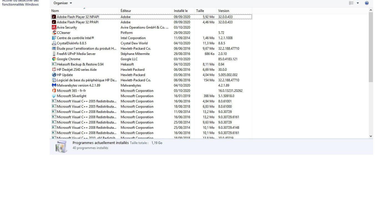The width and height of the screenshot is (379, 202).
Task: Click version 5.005.002.002 cell
Action: coord(228,75)
